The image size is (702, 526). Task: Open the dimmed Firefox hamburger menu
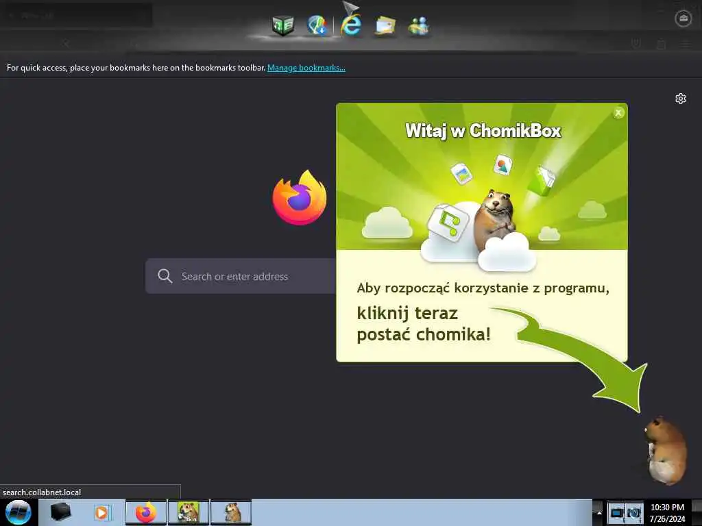(686, 44)
